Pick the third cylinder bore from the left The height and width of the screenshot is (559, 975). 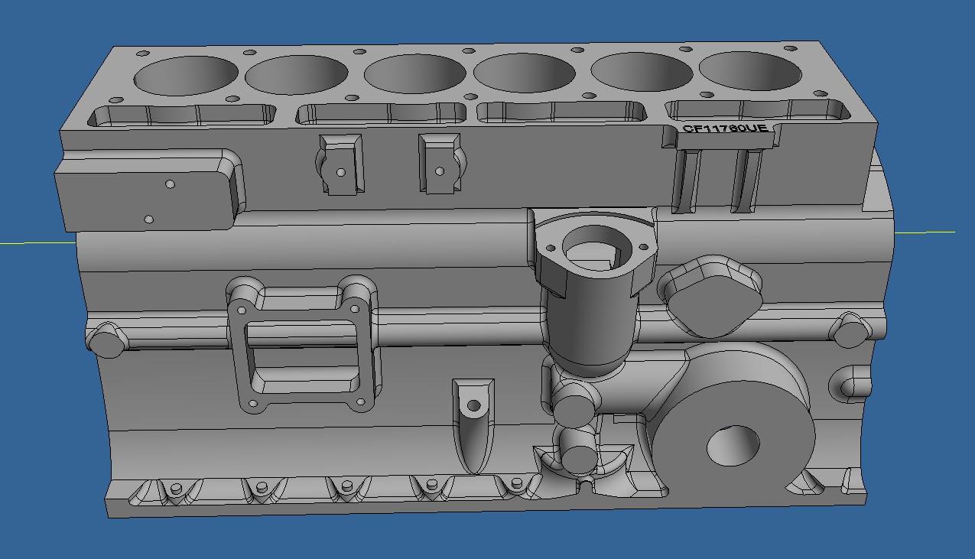414,74
